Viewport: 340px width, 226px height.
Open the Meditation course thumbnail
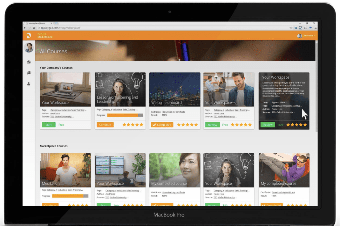(65, 170)
